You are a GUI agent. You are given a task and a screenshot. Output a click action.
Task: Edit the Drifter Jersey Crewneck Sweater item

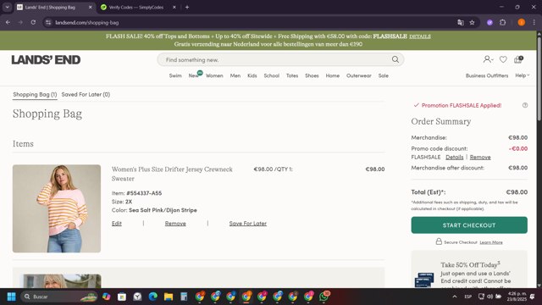pyautogui.click(x=117, y=224)
